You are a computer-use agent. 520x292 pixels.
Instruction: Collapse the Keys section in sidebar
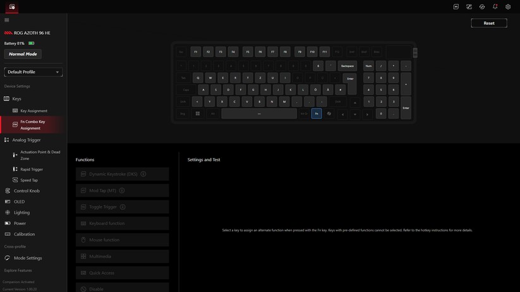[x=16, y=99]
